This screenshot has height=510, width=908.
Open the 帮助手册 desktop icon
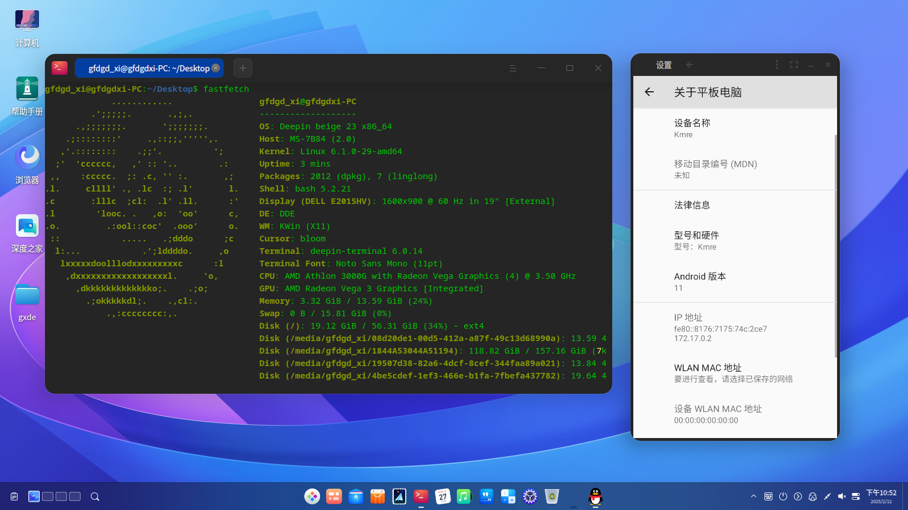[x=27, y=96]
